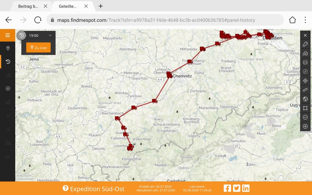Select the ruler measurement tool
The height and width of the screenshot is (195, 312).
click(305, 90)
